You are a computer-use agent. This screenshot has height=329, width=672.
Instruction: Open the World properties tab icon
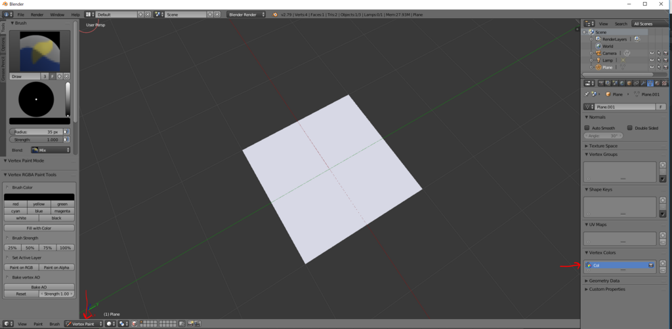click(x=622, y=83)
